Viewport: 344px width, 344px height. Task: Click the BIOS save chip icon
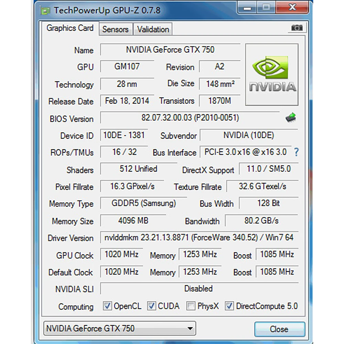(x=291, y=118)
